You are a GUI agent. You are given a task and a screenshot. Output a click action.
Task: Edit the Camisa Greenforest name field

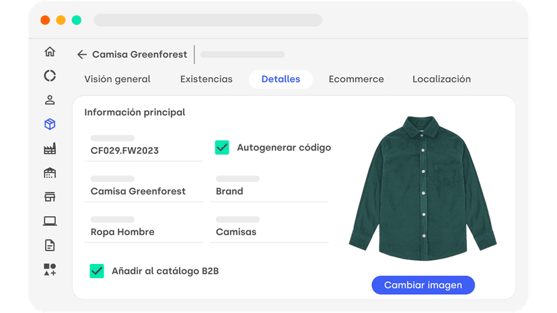click(x=144, y=189)
